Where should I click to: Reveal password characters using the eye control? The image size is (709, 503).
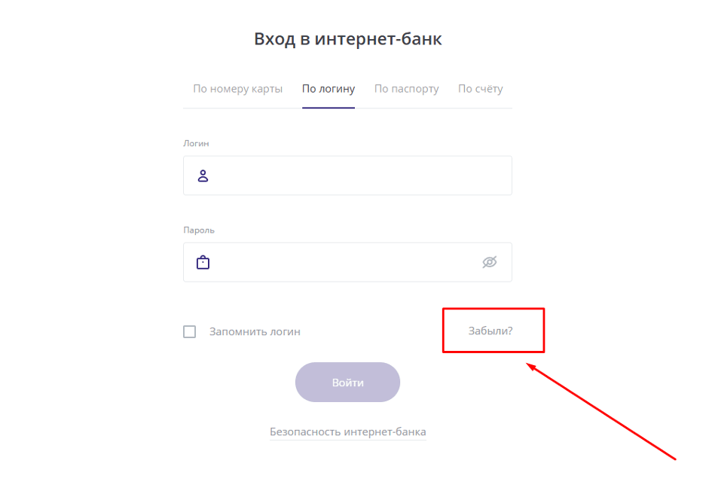[x=489, y=262]
